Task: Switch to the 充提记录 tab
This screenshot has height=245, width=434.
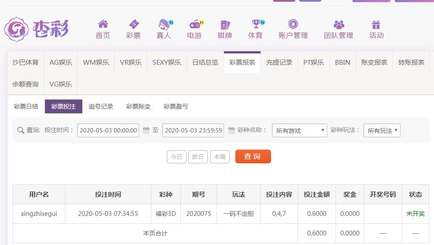Action: pos(279,63)
